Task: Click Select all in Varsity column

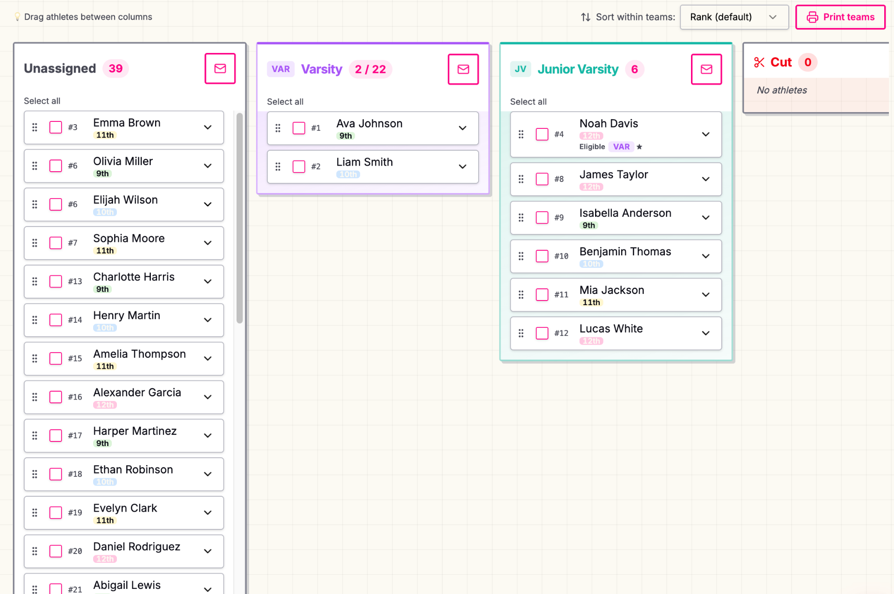Action: point(285,102)
